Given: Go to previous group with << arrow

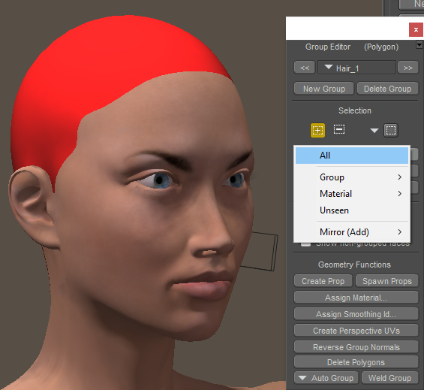Looking at the screenshot, I should [x=305, y=68].
